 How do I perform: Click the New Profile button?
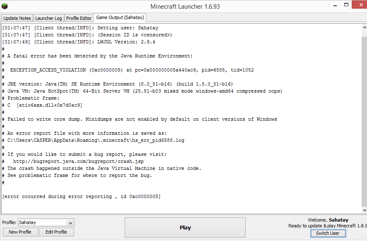(20, 232)
